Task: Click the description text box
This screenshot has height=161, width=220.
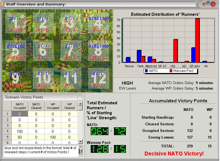Action: coord(41,151)
